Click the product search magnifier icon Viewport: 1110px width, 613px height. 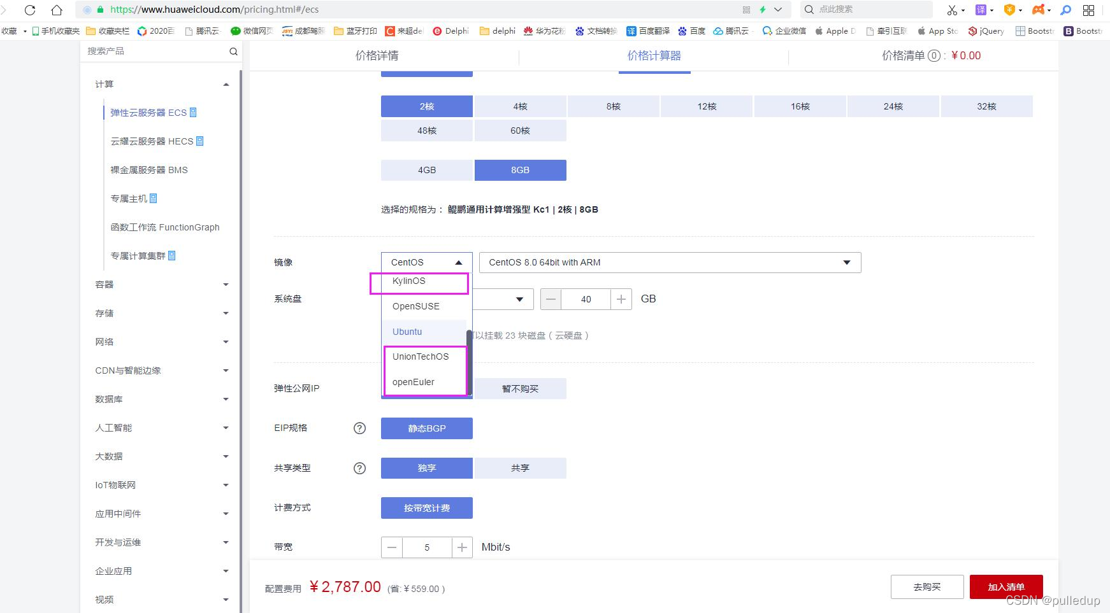pyautogui.click(x=233, y=52)
